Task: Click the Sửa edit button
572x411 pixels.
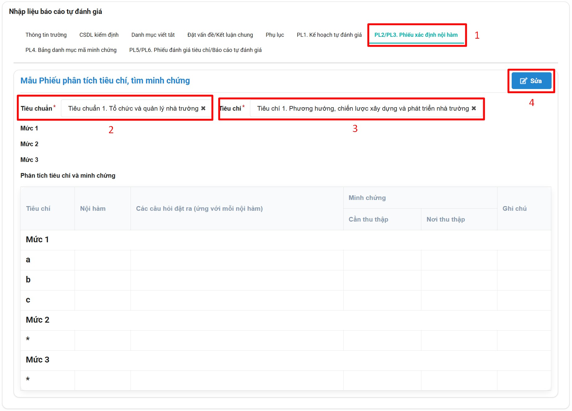Action: click(531, 81)
